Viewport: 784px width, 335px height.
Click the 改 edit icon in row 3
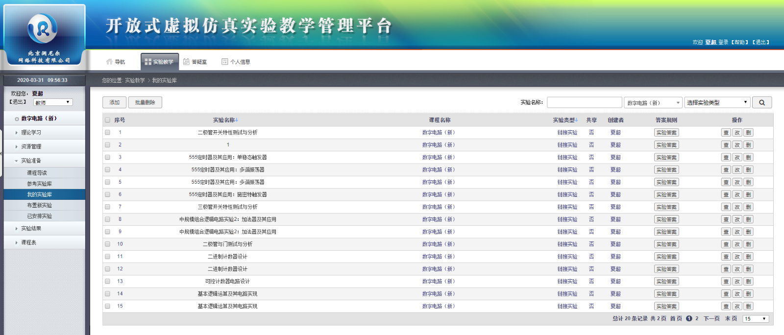pyautogui.click(x=737, y=158)
